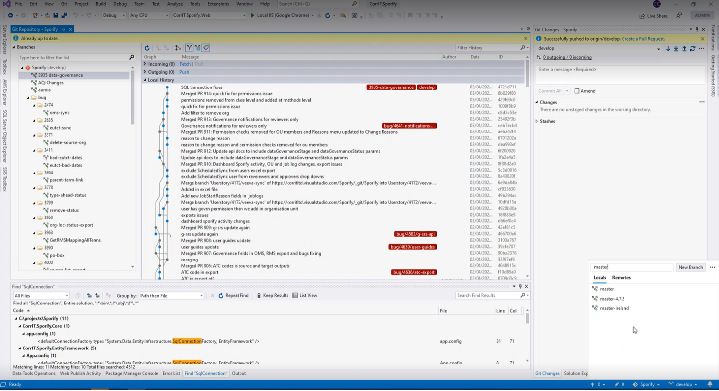
Task: Click the Pull icon in Git Changes
Action: (676, 48)
